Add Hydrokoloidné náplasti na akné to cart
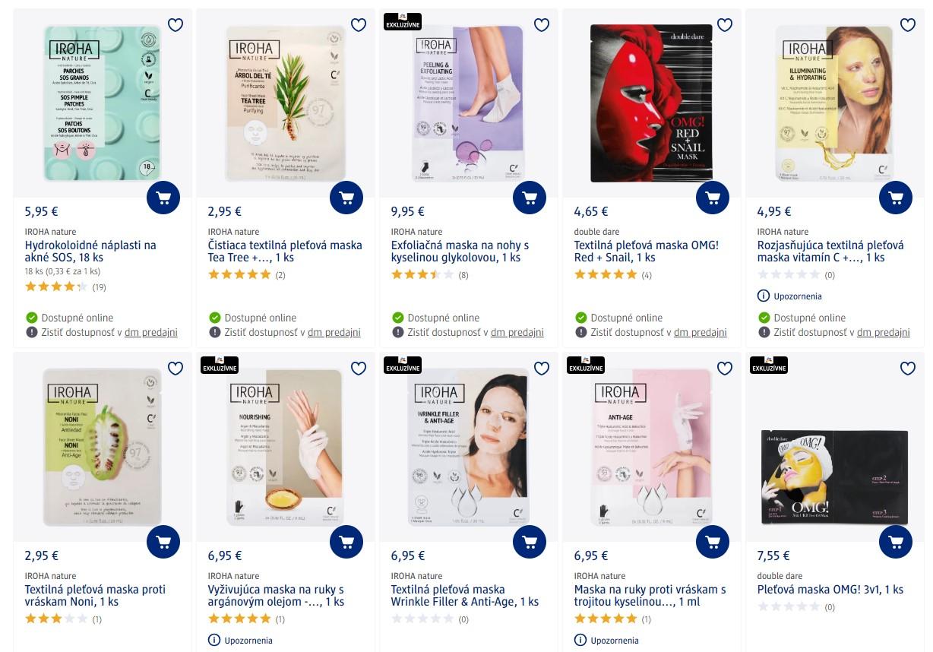The image size is (933, 652). coord(163,198)
